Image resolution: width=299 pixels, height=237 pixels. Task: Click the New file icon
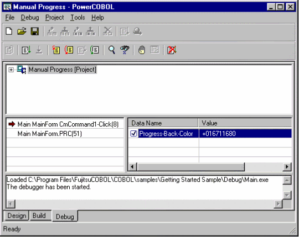9,31
